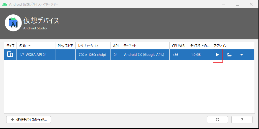Maximize the device manager window
This screenshot has height=129, width=259.
tap(237, 4)
